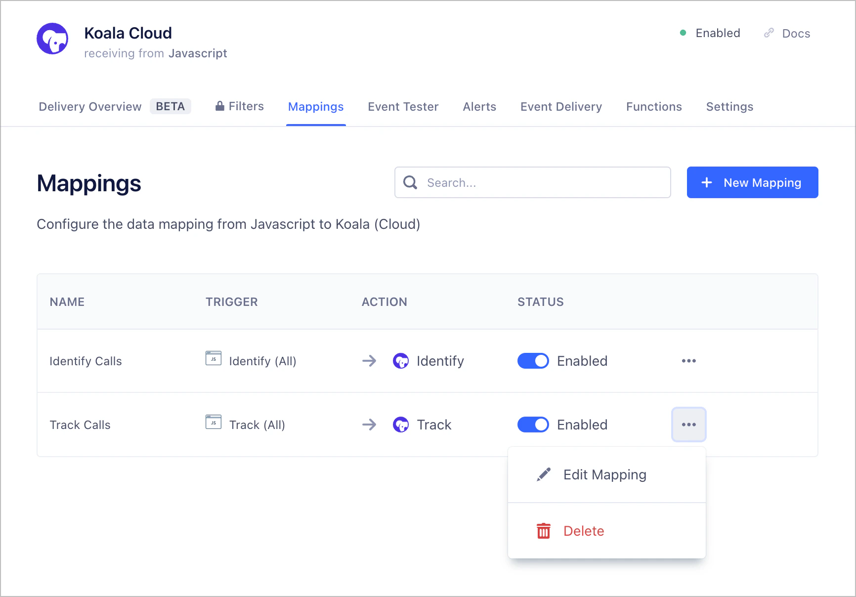Click the green Enabled status dot
The height and width of the screenshot is (597, 856).
click(x=683, y=33)
